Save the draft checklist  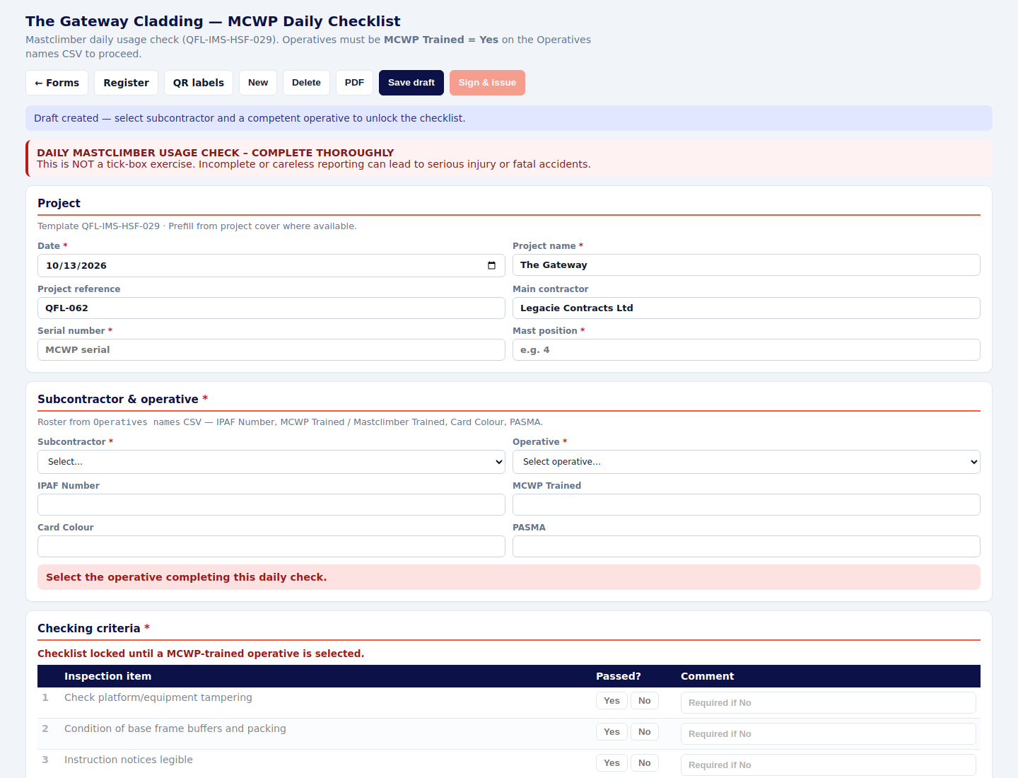tap(411, 83)
